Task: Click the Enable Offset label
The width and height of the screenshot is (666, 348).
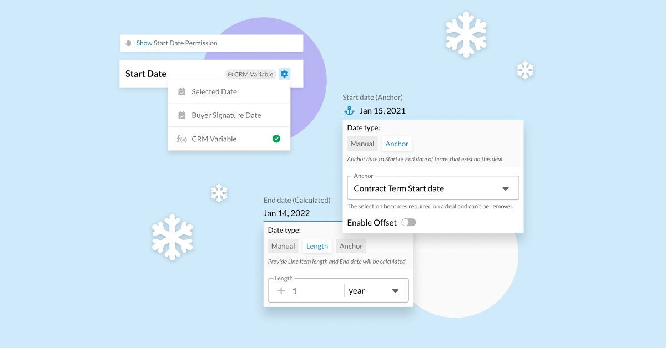Action: [372, 222]
